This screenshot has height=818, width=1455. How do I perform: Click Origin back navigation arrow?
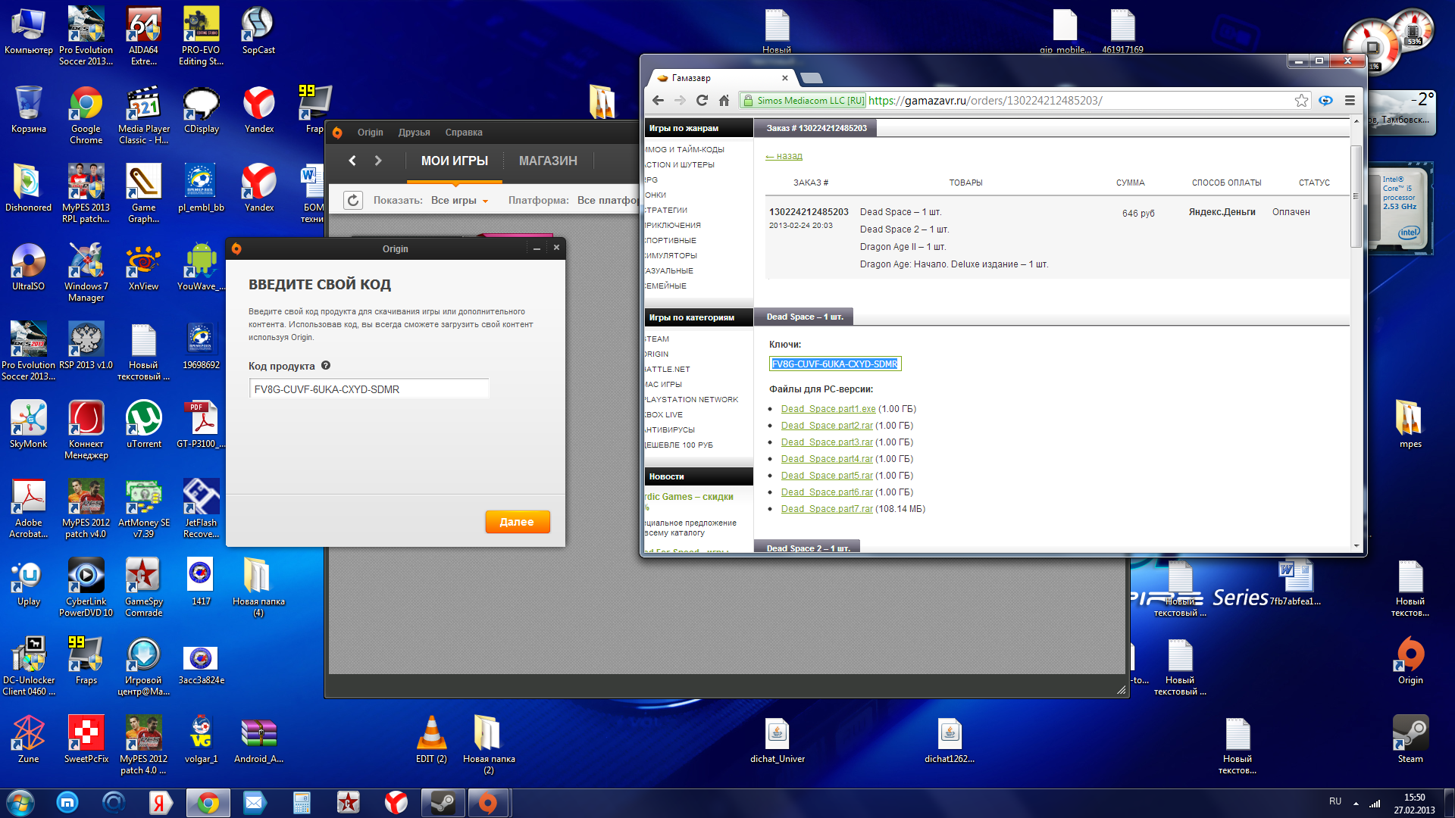tap(352, 161)
